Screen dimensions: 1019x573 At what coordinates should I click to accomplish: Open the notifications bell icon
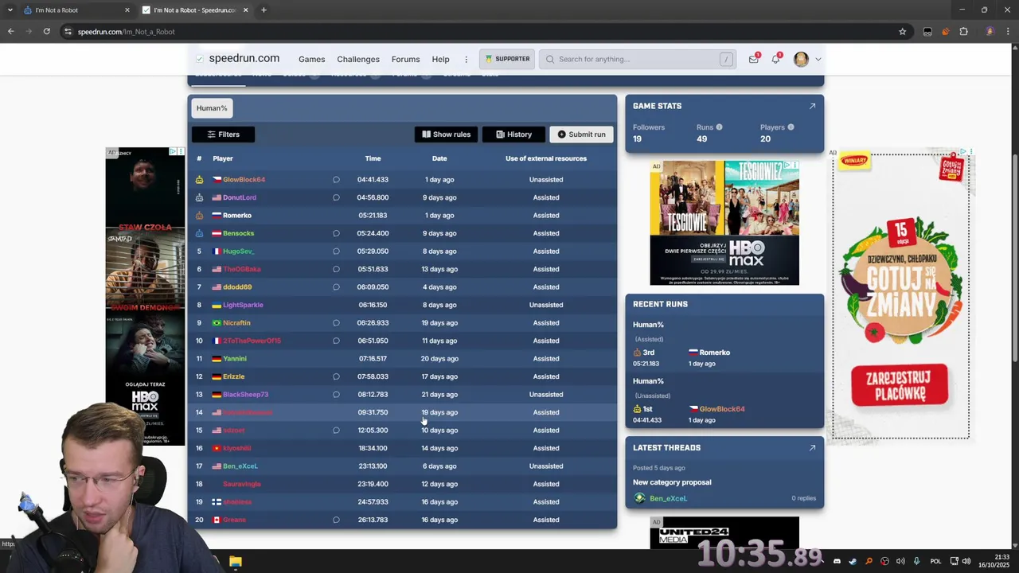click(x=775, y=59)
